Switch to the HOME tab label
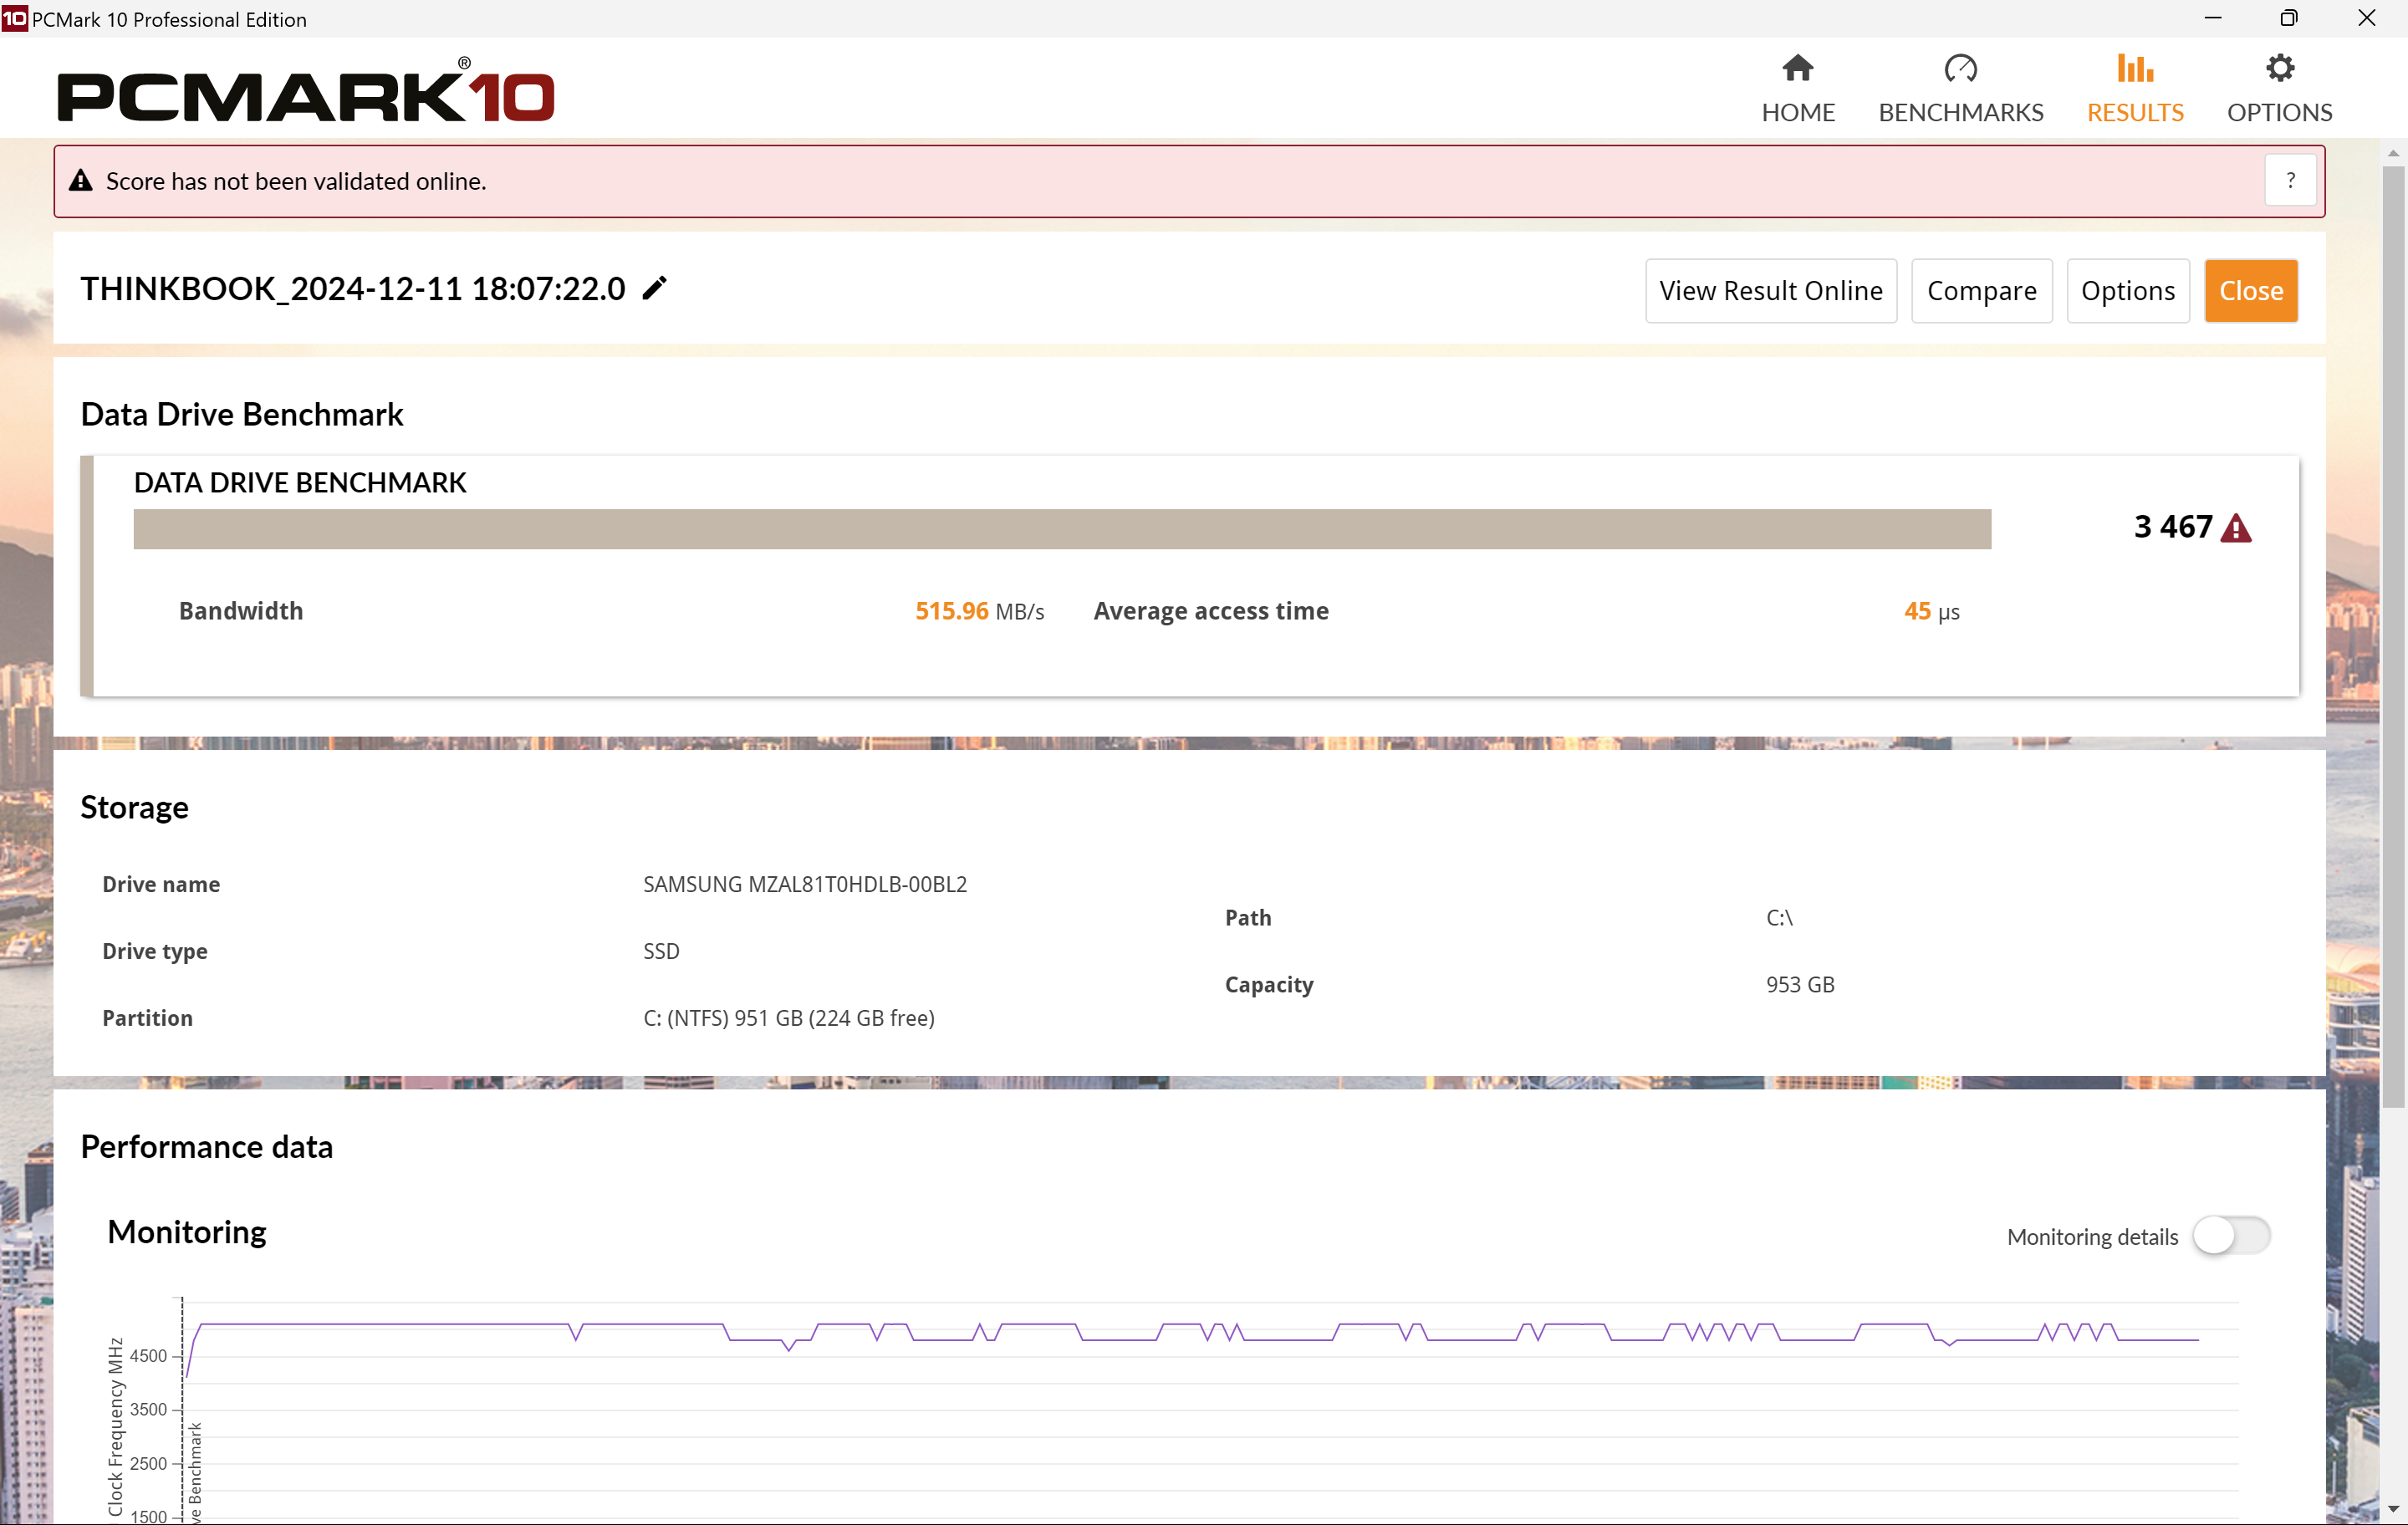2408x1525 pixels. (1797, 113)
